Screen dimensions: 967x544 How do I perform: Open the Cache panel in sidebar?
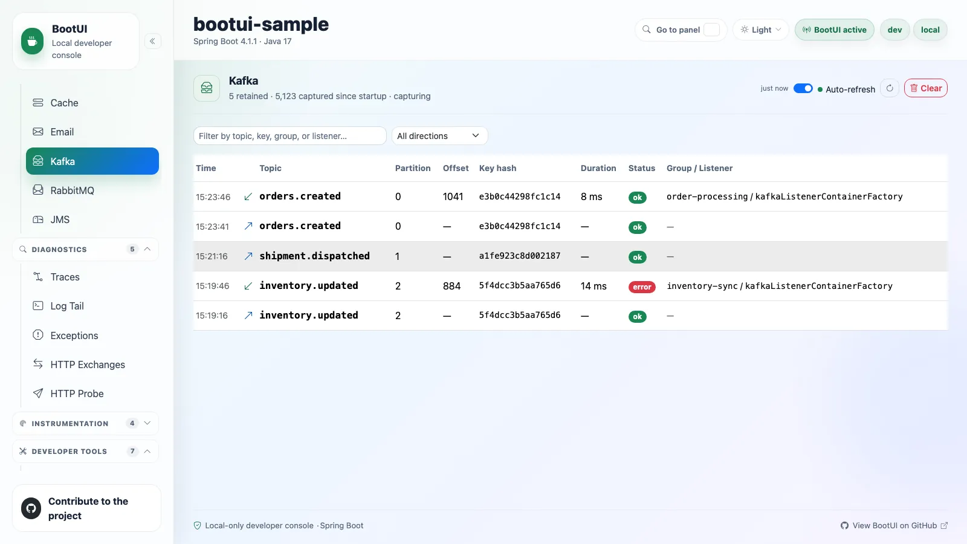(x=92, y=103)
